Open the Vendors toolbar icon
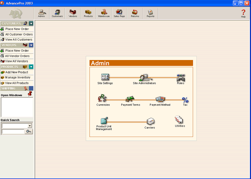 [x=73, y=14]
